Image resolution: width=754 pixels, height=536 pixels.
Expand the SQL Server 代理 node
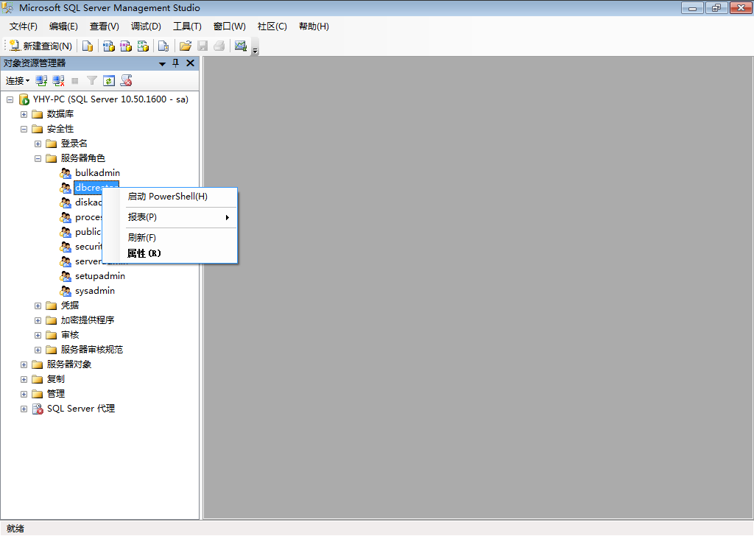(24, 409)
